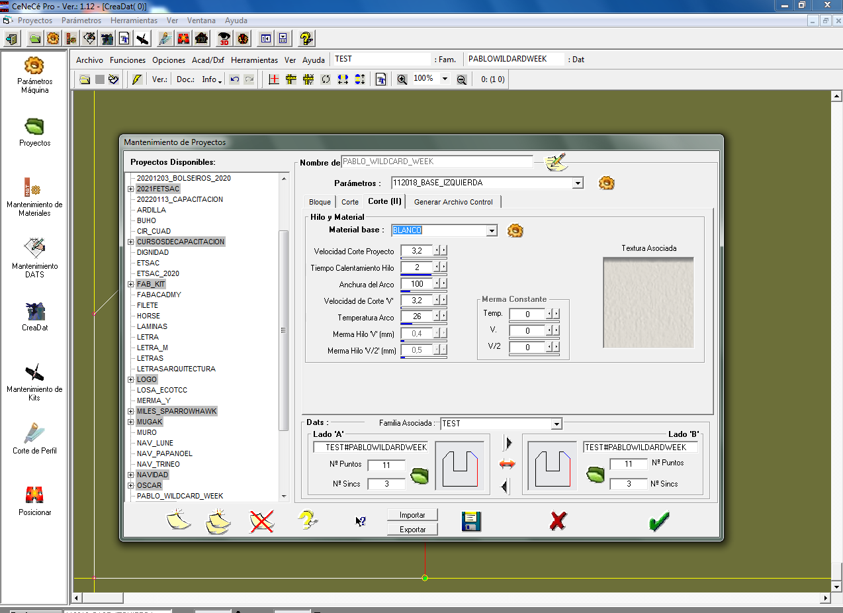Viewport: 843px width, 613px height.
Task: Click the zoom in magnifier icon
Action: pyautogui.click(x=402, y=79)
